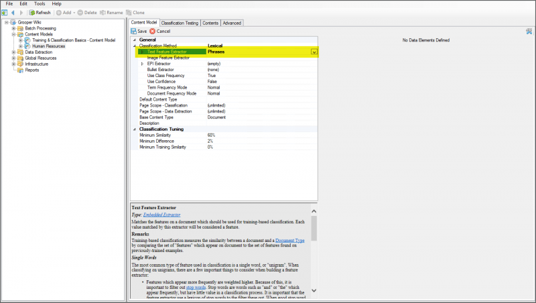Expand the Data Extraction folder

13,52
